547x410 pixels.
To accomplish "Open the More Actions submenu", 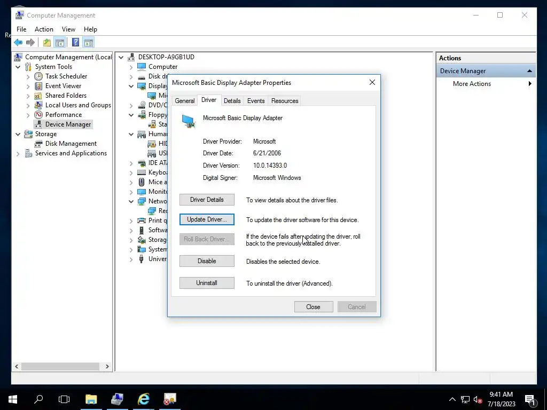I will click(x=530, y=84).
